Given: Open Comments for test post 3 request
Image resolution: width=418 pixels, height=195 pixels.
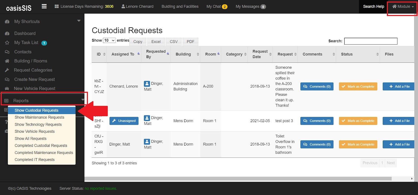Looking at the screenshot, I should coord(317,121).
